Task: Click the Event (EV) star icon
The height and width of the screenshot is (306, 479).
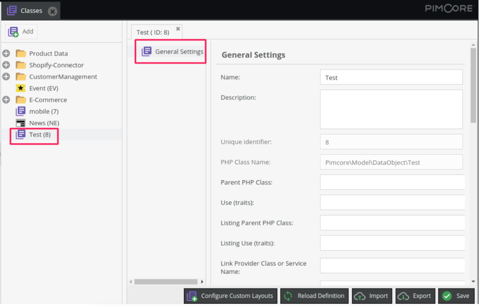Action: pyautogui.click(x=20, y=88)
